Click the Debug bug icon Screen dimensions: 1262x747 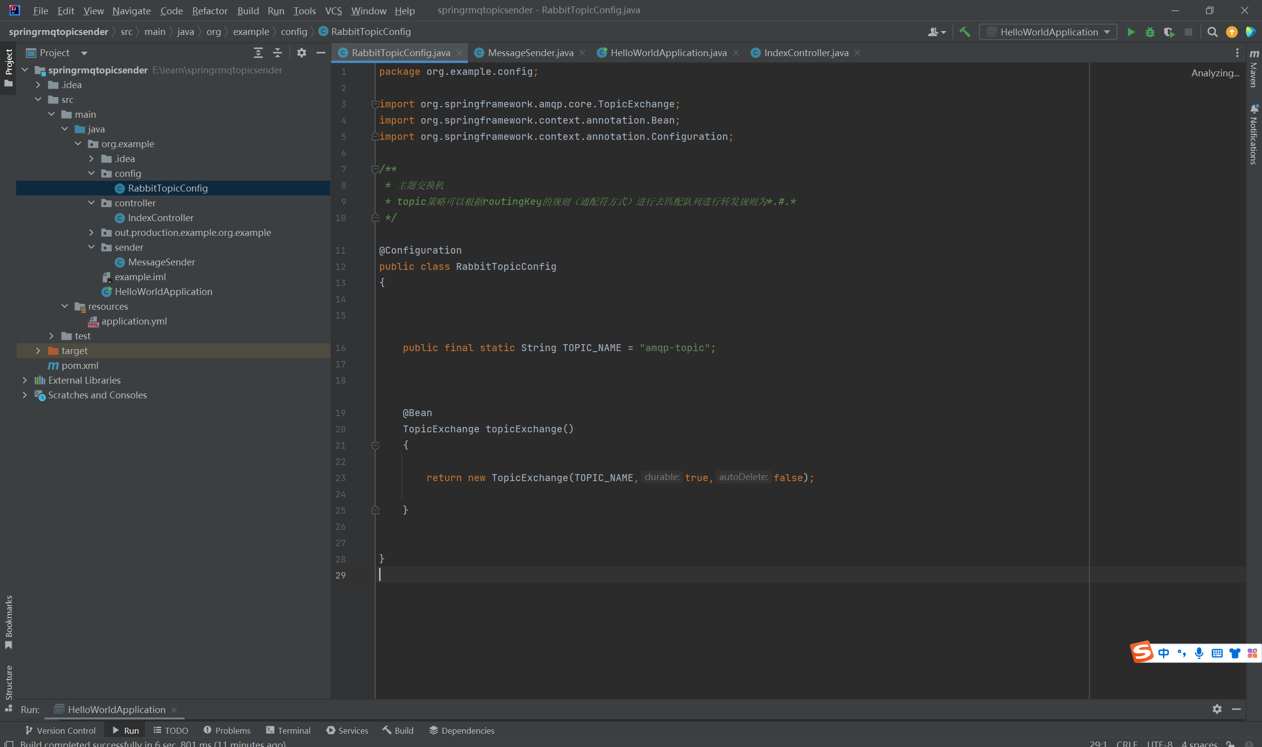click(1150, 32)
